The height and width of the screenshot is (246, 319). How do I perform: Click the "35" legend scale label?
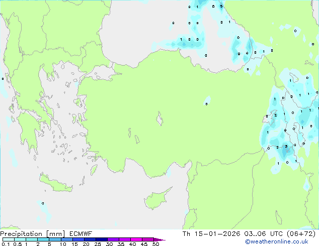tap(121, 244)
